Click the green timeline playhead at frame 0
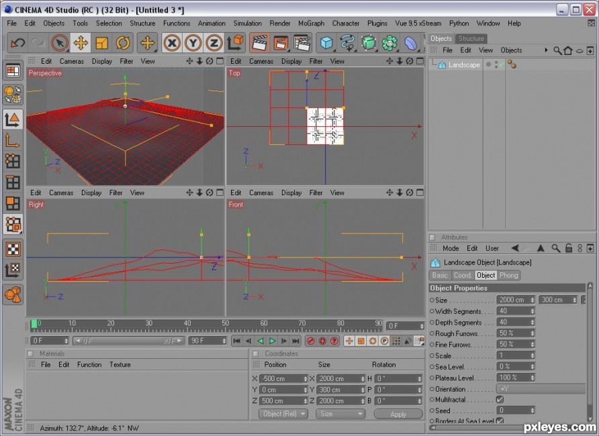Screen dimensions: 599x436 [x=34, y=324]
